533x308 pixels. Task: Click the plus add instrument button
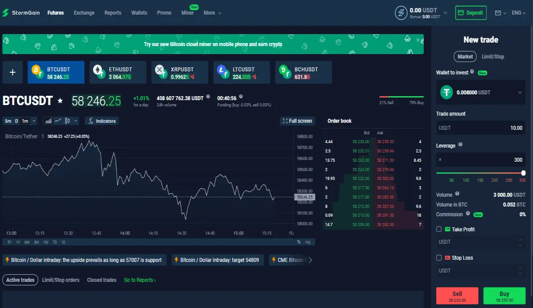point(12,72)
